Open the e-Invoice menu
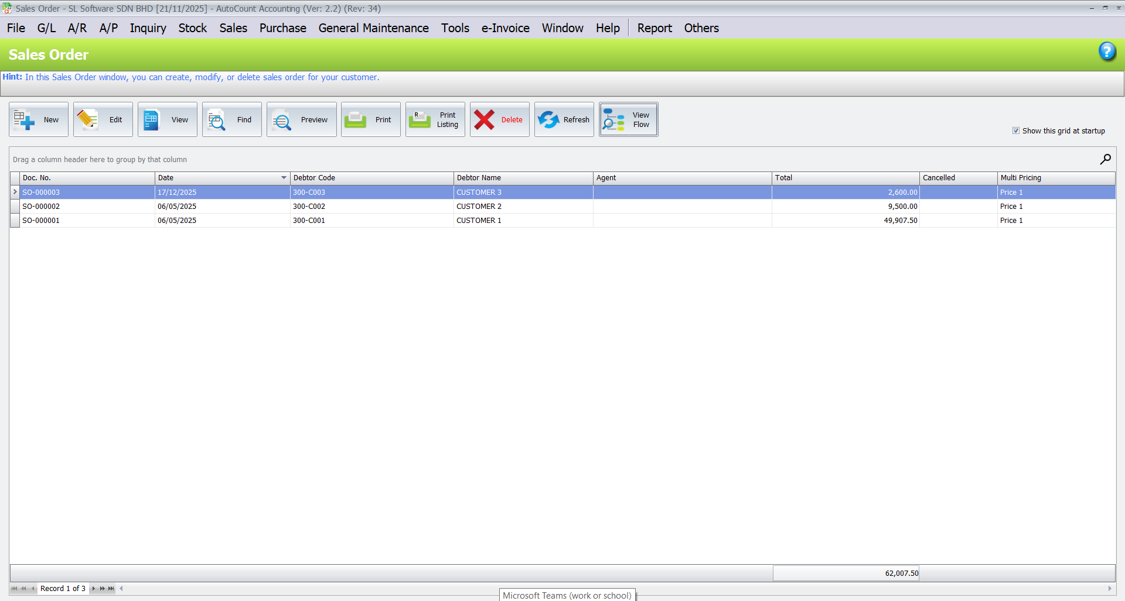1125x601 pixels. click(x=505, y=28)
